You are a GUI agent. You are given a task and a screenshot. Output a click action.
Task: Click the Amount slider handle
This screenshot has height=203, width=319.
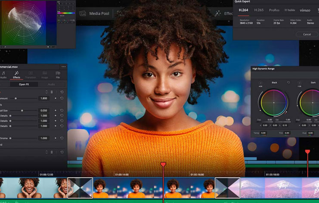coord(16,98)
